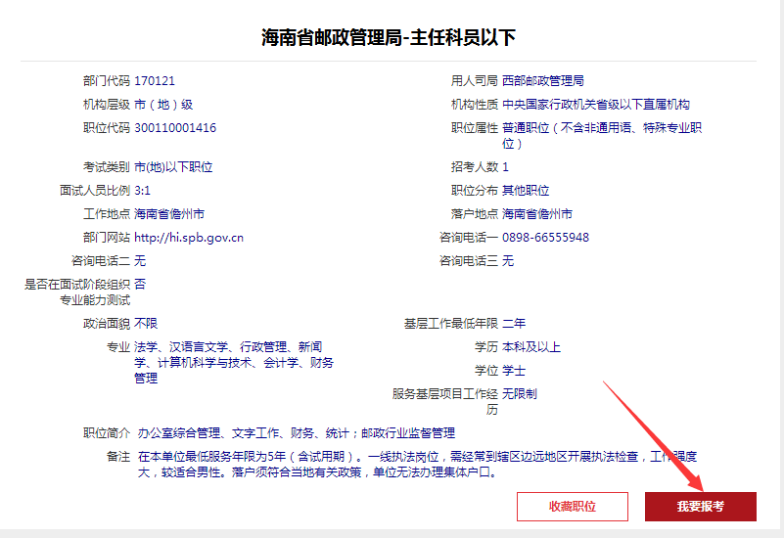Select institution level 市（地）级
The image size is (784, 538).
(x=163, y=105)
